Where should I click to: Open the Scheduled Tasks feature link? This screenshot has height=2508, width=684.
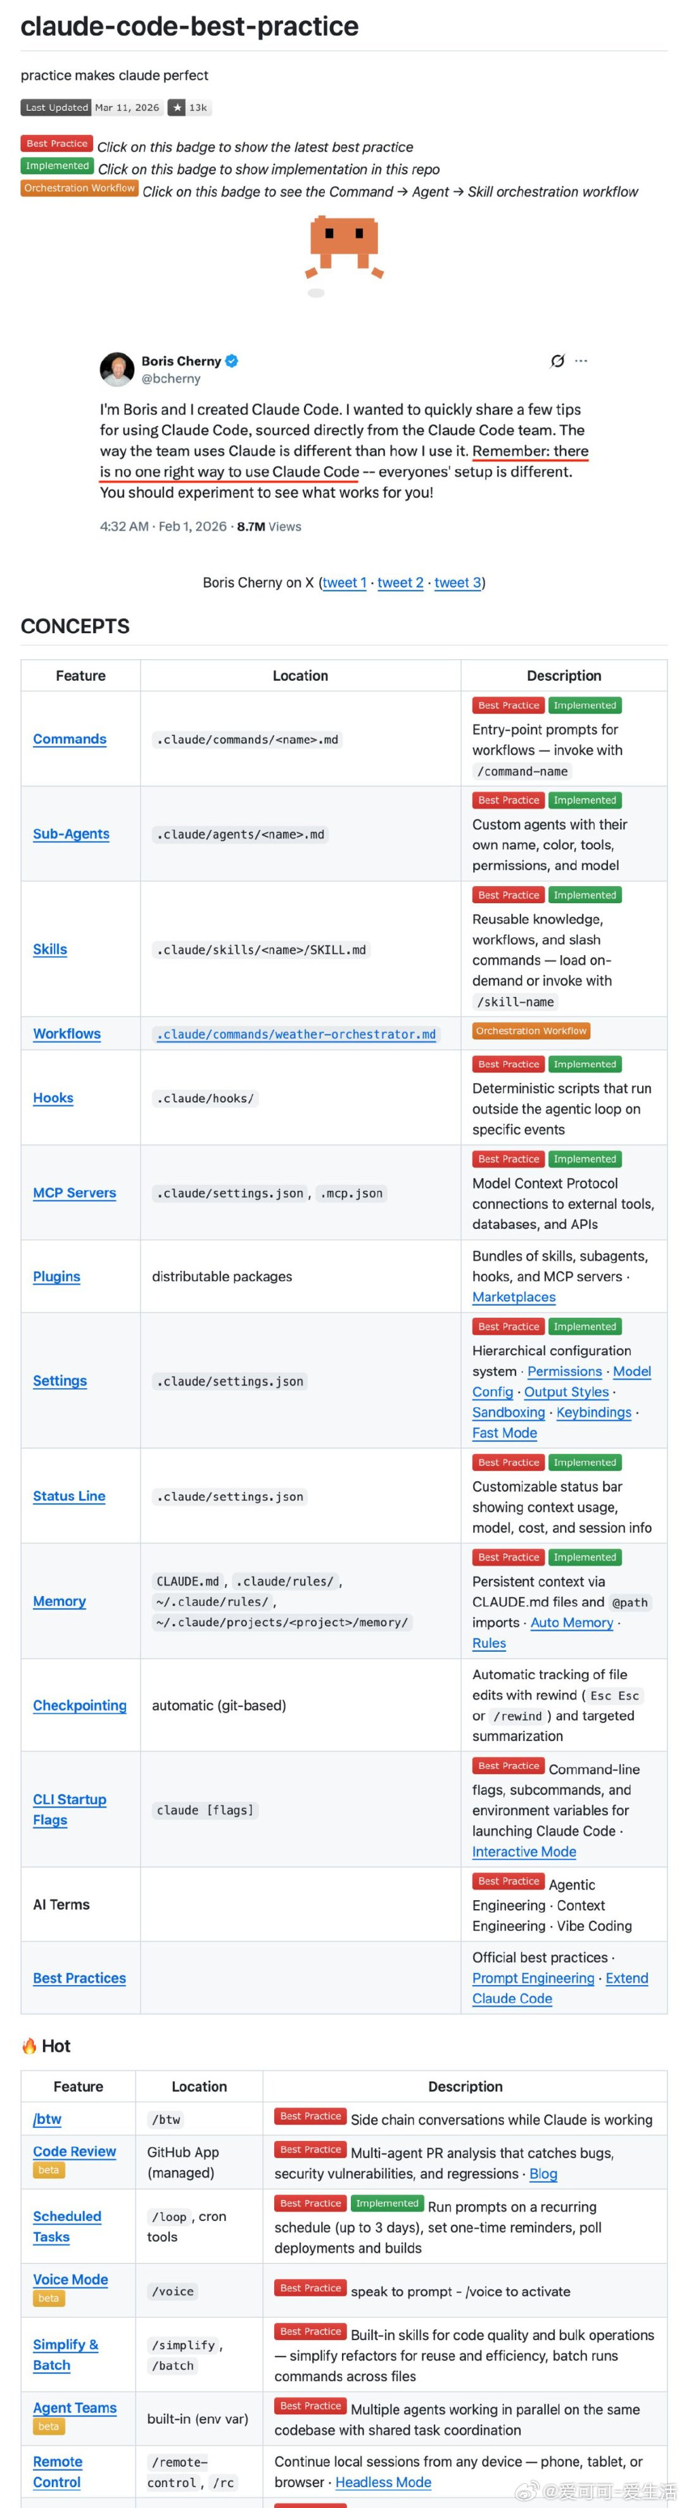pyautogui.click(x=67, y=2227)
